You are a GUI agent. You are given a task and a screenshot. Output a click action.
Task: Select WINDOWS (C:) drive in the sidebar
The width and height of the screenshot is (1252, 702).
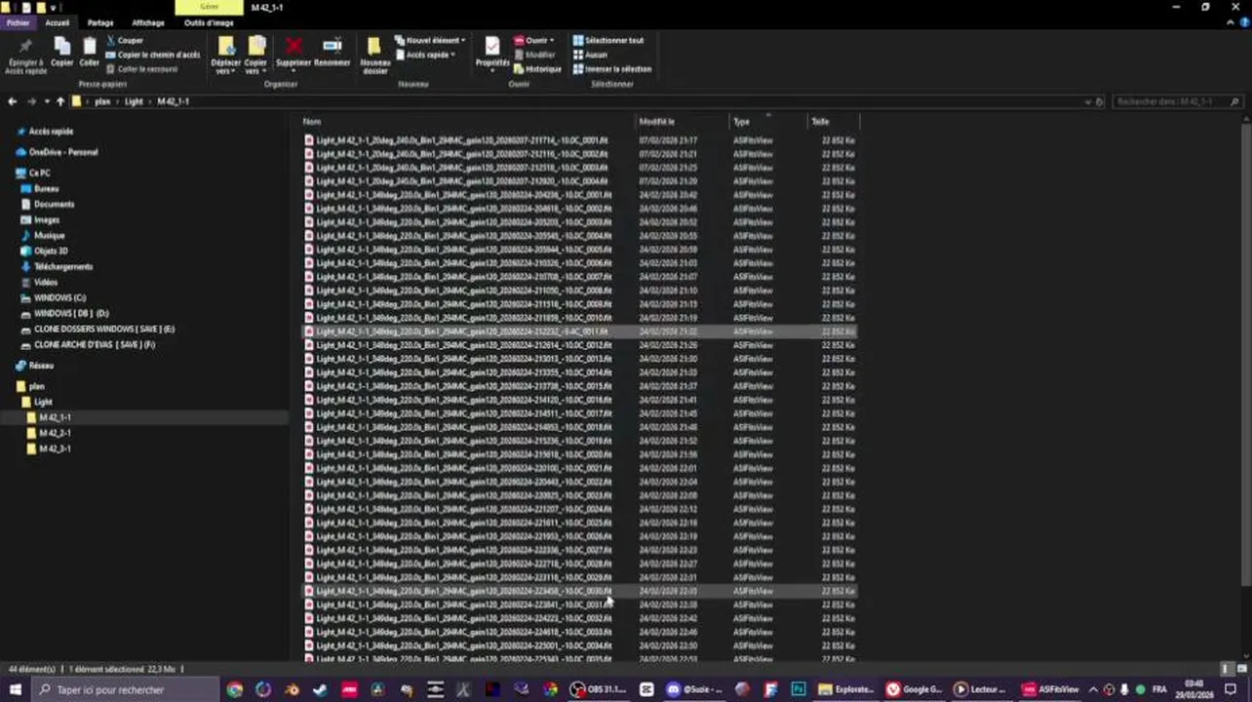tap(59, 297)
